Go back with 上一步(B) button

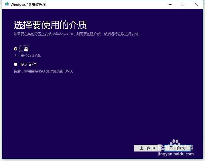[147, 148]
